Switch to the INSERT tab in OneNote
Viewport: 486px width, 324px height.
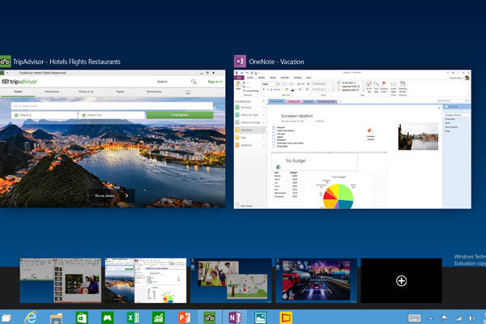tap(262, 78)
